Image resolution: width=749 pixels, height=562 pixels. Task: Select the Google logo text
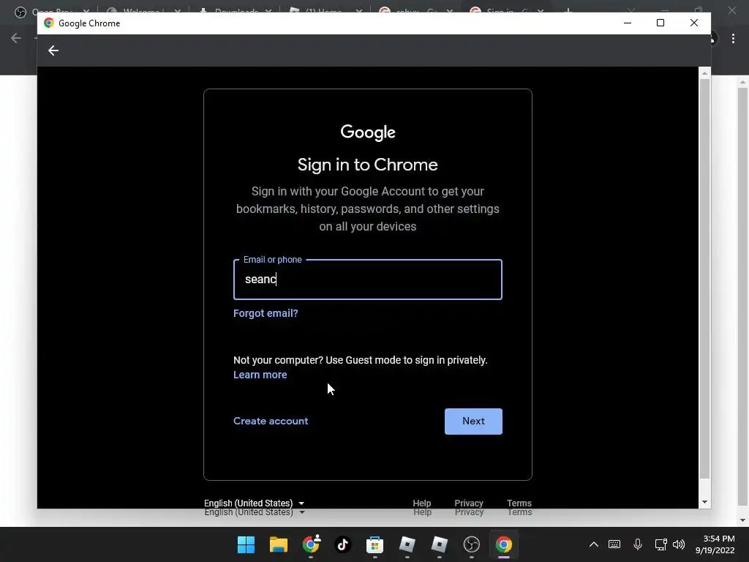click(367, 132)
